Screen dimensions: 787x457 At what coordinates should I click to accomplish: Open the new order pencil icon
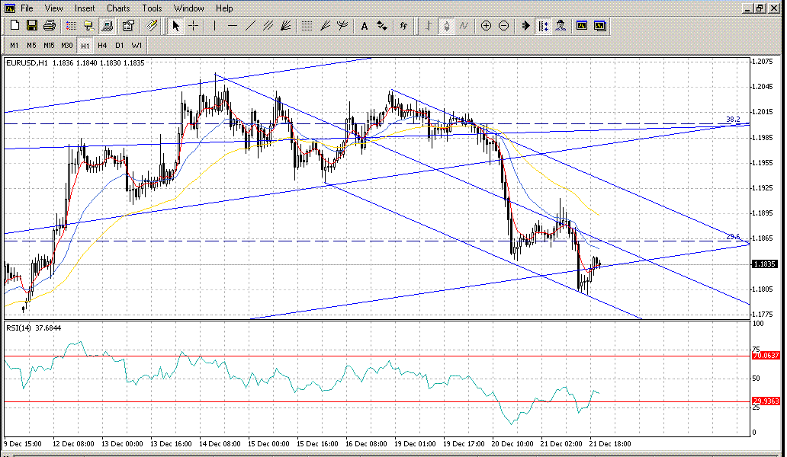(x=151, y=26)
